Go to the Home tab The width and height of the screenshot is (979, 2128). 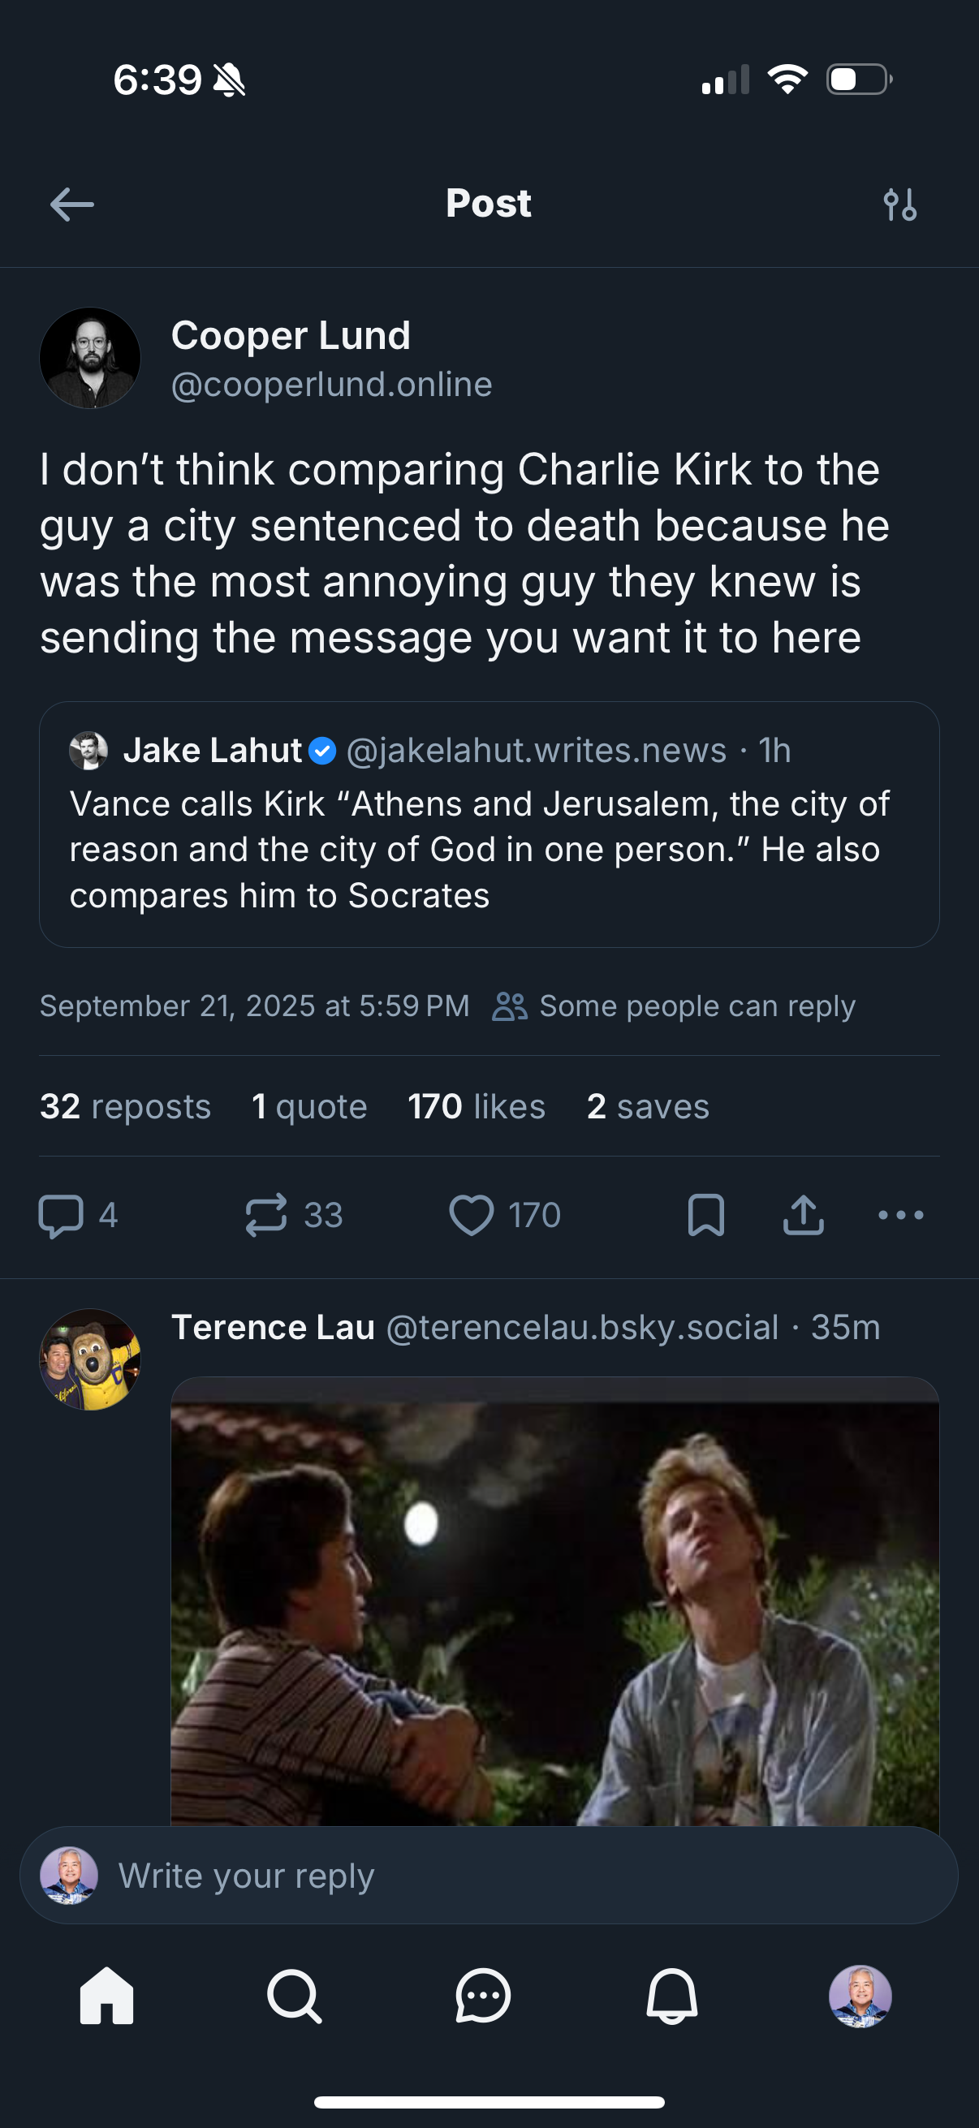(106, 1996)
